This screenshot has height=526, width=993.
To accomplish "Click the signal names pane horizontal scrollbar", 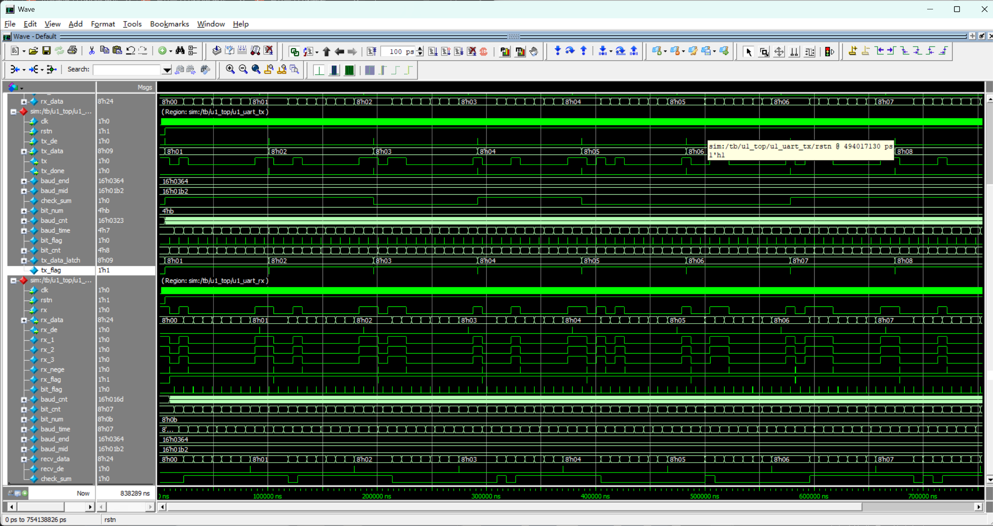I will pyautogui.click(x=51, y=507).
